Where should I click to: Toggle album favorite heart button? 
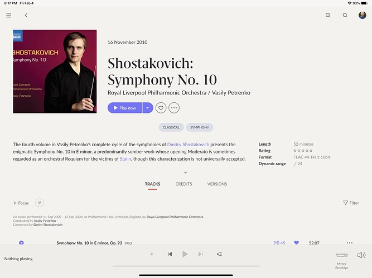click(161, 108)
